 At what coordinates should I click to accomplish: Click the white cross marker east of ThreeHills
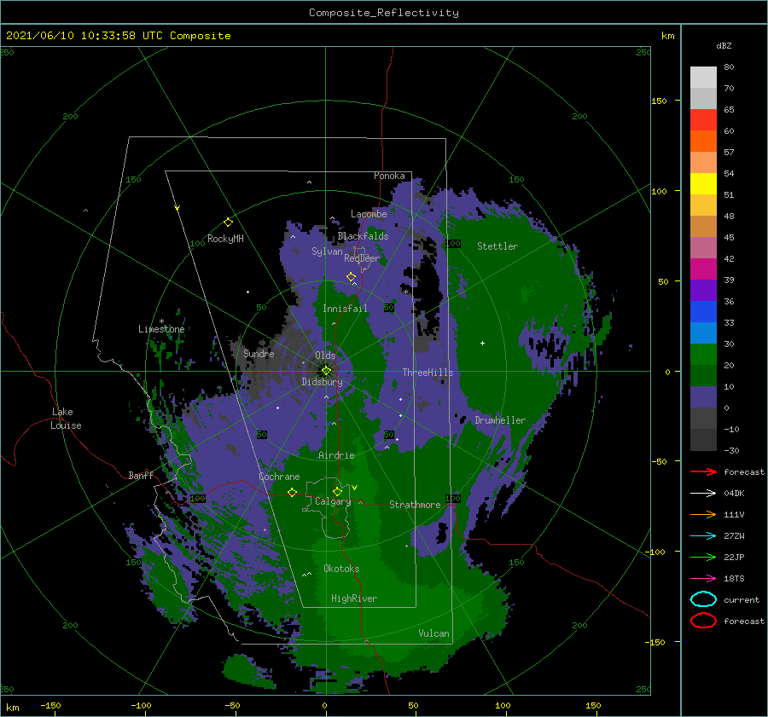[x=482, y=343]
